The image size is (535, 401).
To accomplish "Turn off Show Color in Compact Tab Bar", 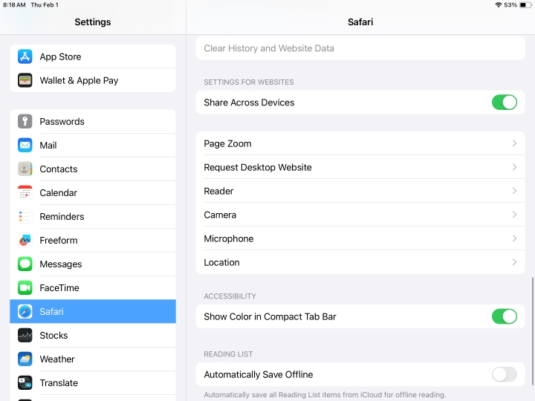I will coord(504,316).
